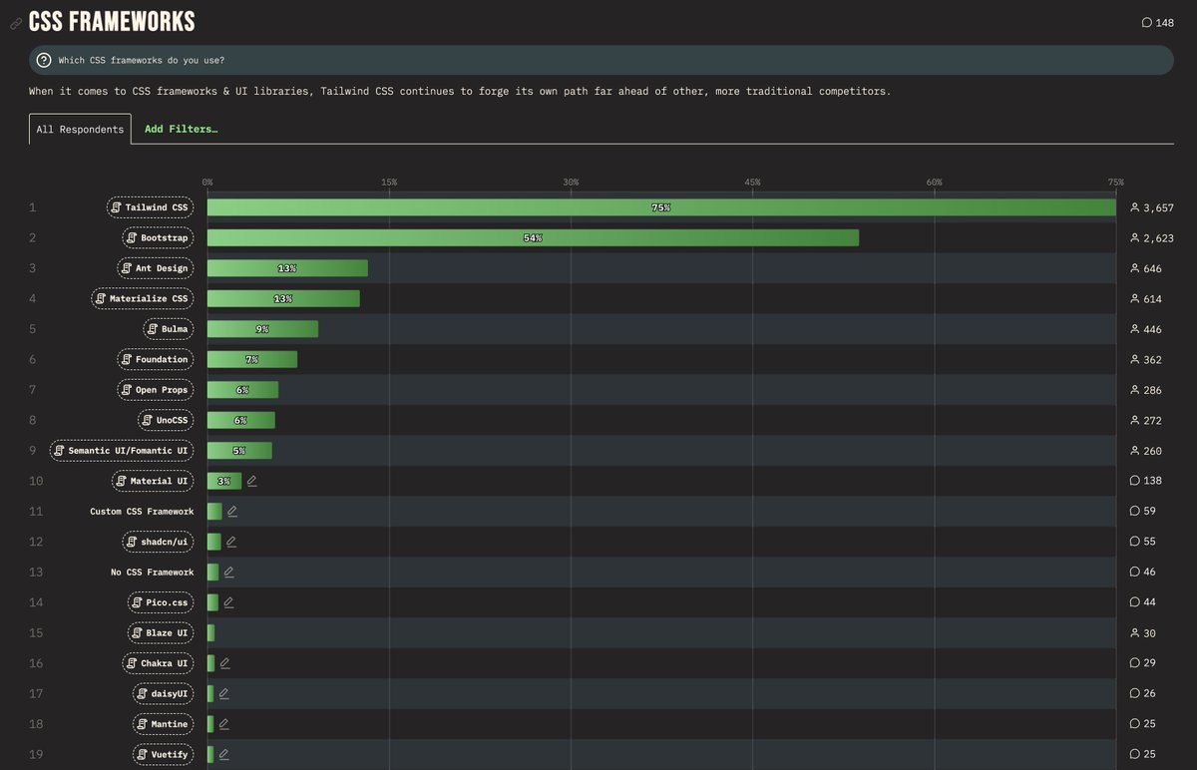Click the Material UI 3% bar
Image resolution: width=1197 pixels, height=770 pixels.
click(224, 481)
